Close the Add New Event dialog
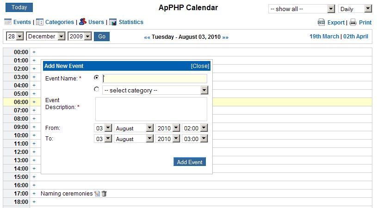 (200, 66)
